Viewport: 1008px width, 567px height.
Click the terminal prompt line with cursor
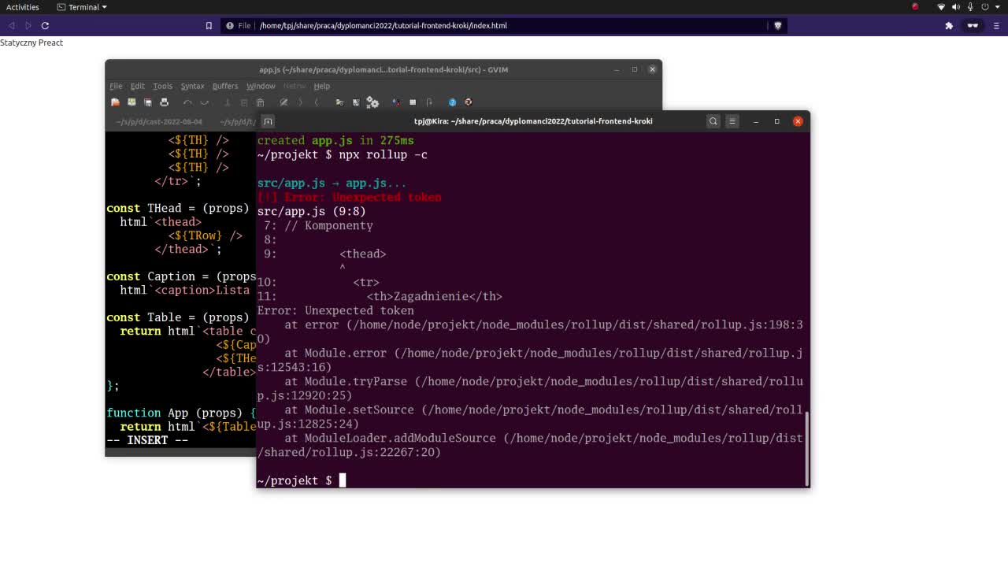tap(302, 480)
